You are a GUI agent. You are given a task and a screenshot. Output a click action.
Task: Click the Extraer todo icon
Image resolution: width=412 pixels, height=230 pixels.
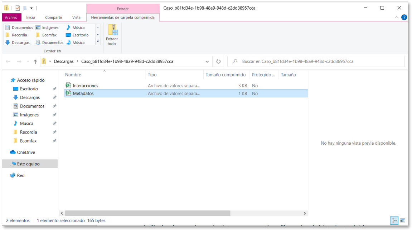coord(113,30)
